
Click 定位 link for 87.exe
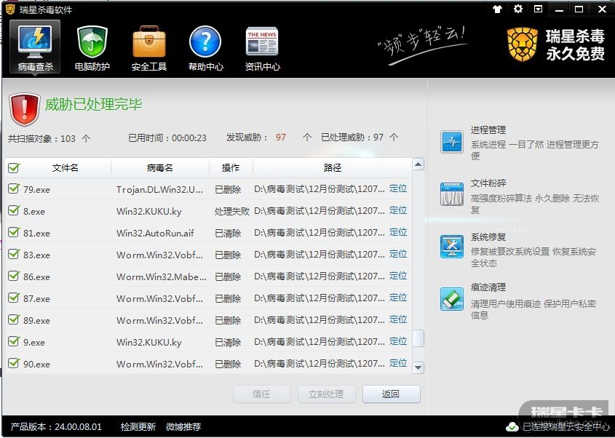(x=398, y=298)
